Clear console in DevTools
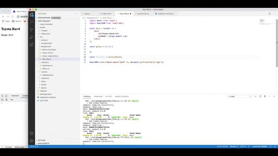Screen dimensions: 278x156 [7, 100]
